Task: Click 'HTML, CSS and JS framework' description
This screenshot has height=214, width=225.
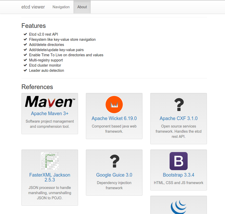Action: point(179,183)
